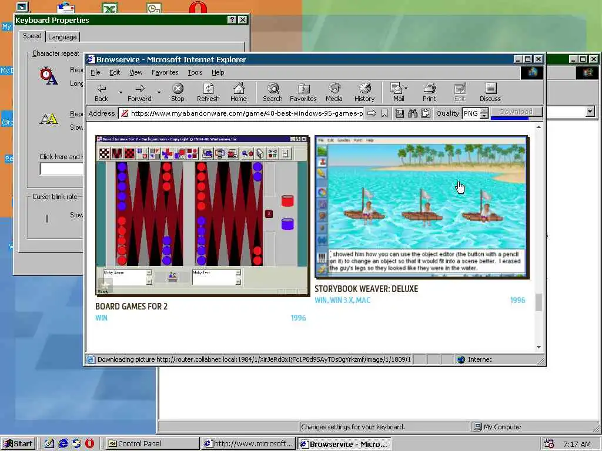This screenshot has height=451, width=602.
Task: Switch to Control Panel taskbar button
Action: coord(152,444)
